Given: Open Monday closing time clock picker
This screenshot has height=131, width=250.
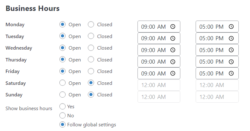Looking at the screenshot, I should (x=231, y=27).
